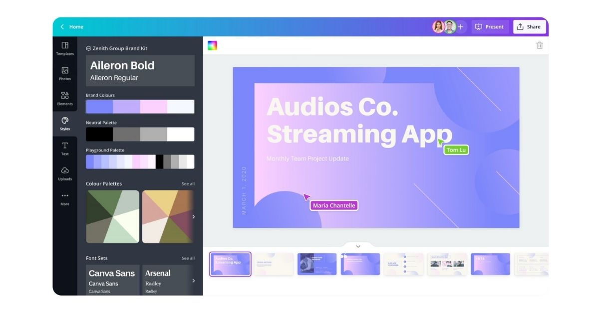Click the Present button
The height and width of the screenshot is (314, 599).
(x=489, y=27)
